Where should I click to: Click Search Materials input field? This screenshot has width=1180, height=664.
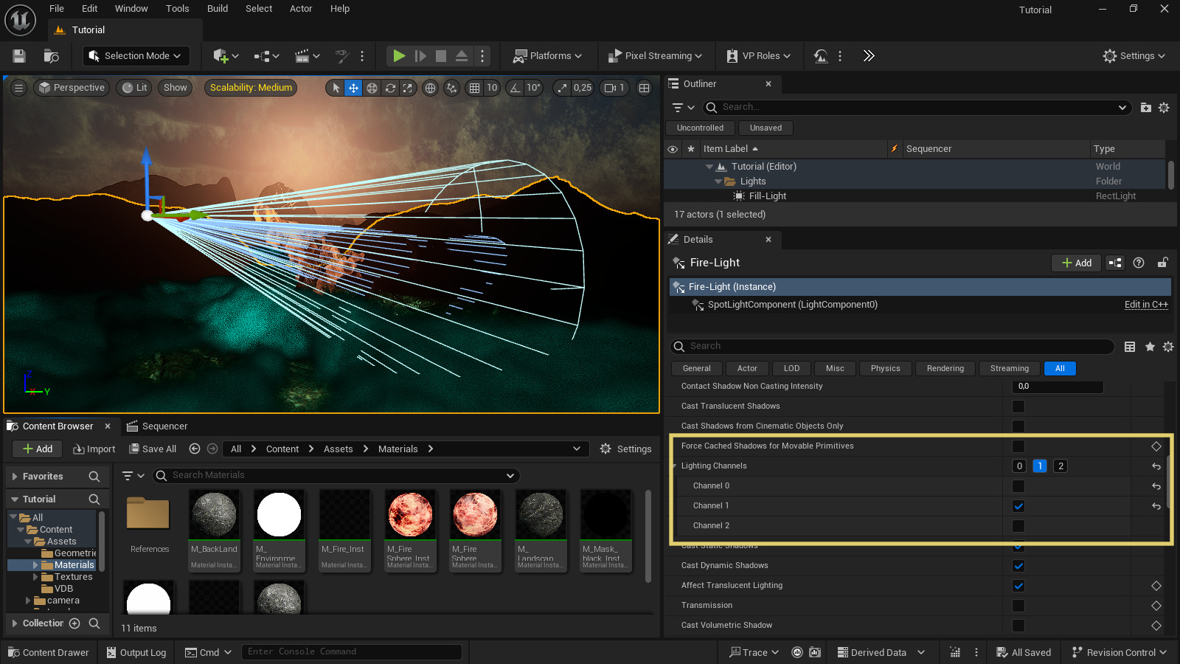pos(336,476)
